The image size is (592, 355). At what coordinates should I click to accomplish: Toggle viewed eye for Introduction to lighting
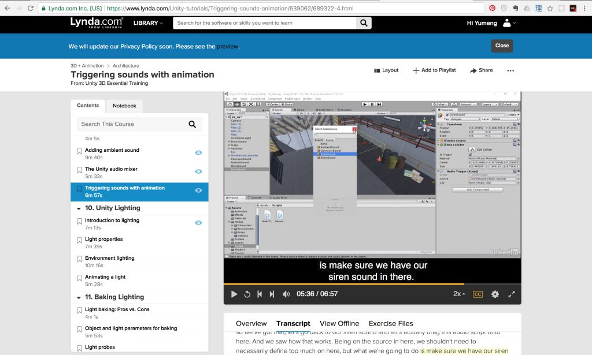(198, 223)
